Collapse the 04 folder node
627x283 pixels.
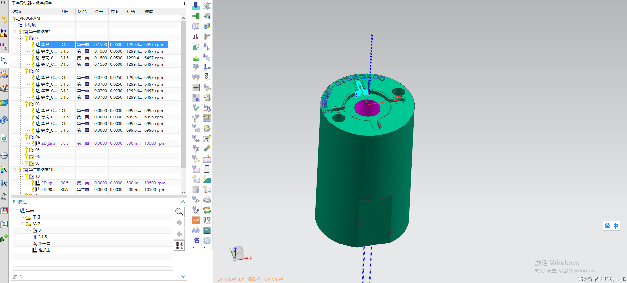click(x=21, y=137)
